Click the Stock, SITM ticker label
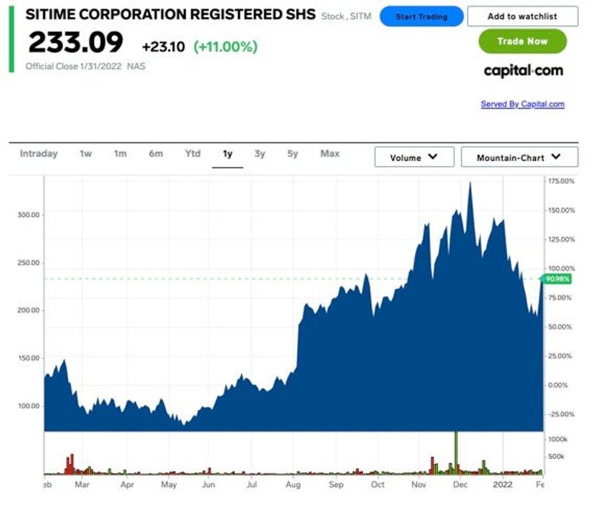Image resolution: width=593 pixels, height=513 pixels. [346, 16]
